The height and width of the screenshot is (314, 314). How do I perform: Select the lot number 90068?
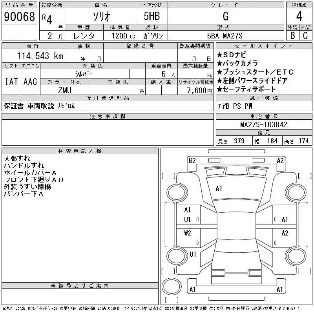(19, 16)
